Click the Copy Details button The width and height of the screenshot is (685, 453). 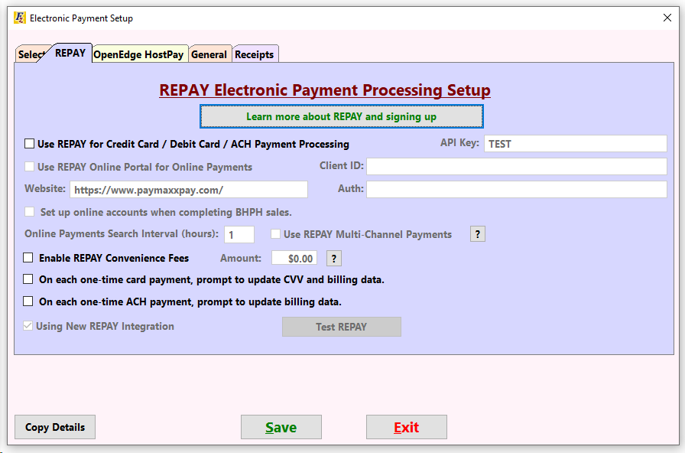pyautogui.click(x=55, y=427)
